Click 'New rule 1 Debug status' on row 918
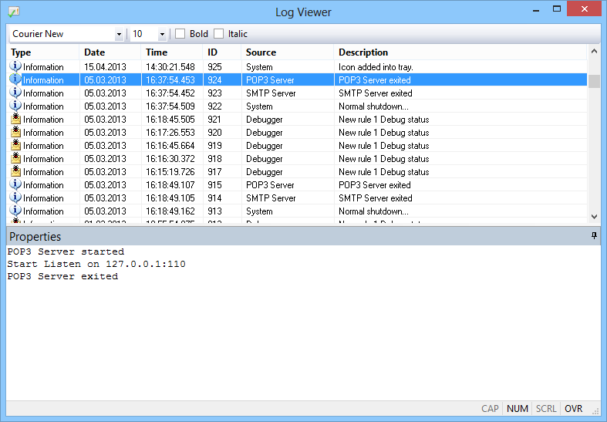 [x=383, y=159]
